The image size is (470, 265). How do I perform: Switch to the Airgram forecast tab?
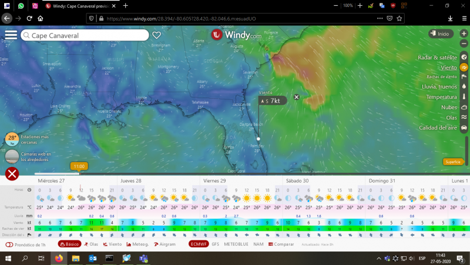(165, 244)
